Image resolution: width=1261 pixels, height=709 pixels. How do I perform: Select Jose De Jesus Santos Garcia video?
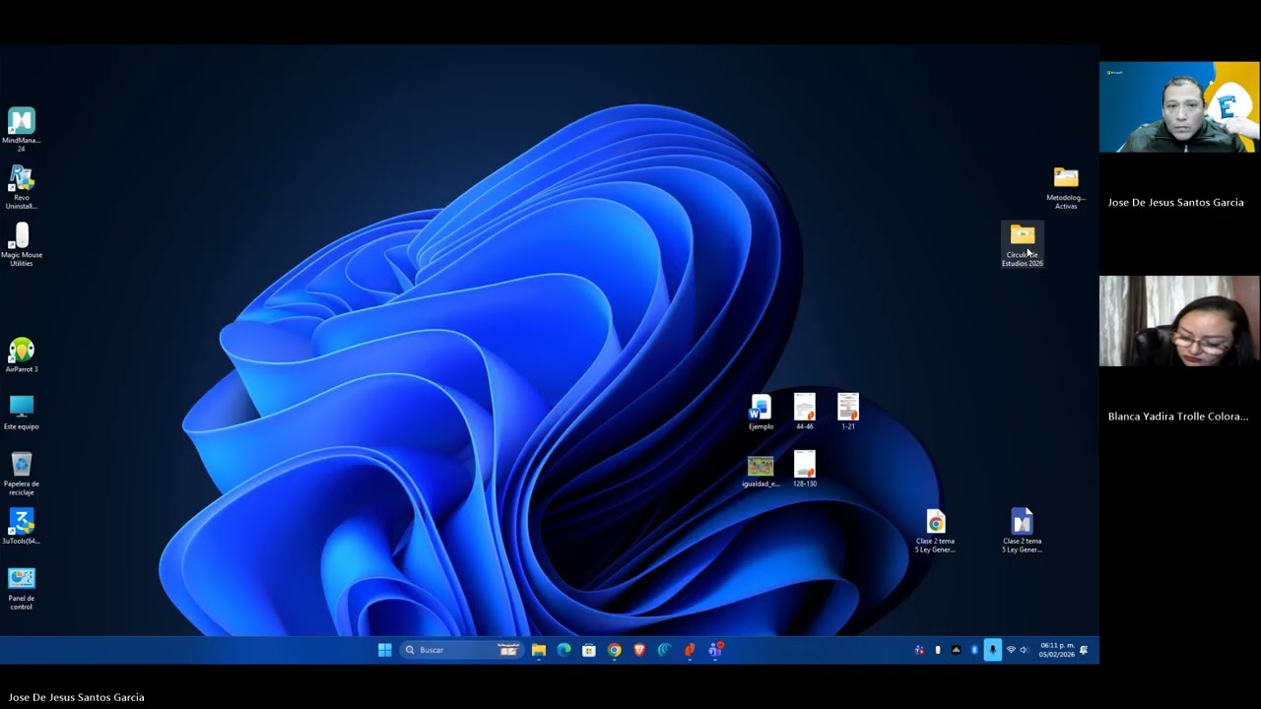tap(1179, 106)
